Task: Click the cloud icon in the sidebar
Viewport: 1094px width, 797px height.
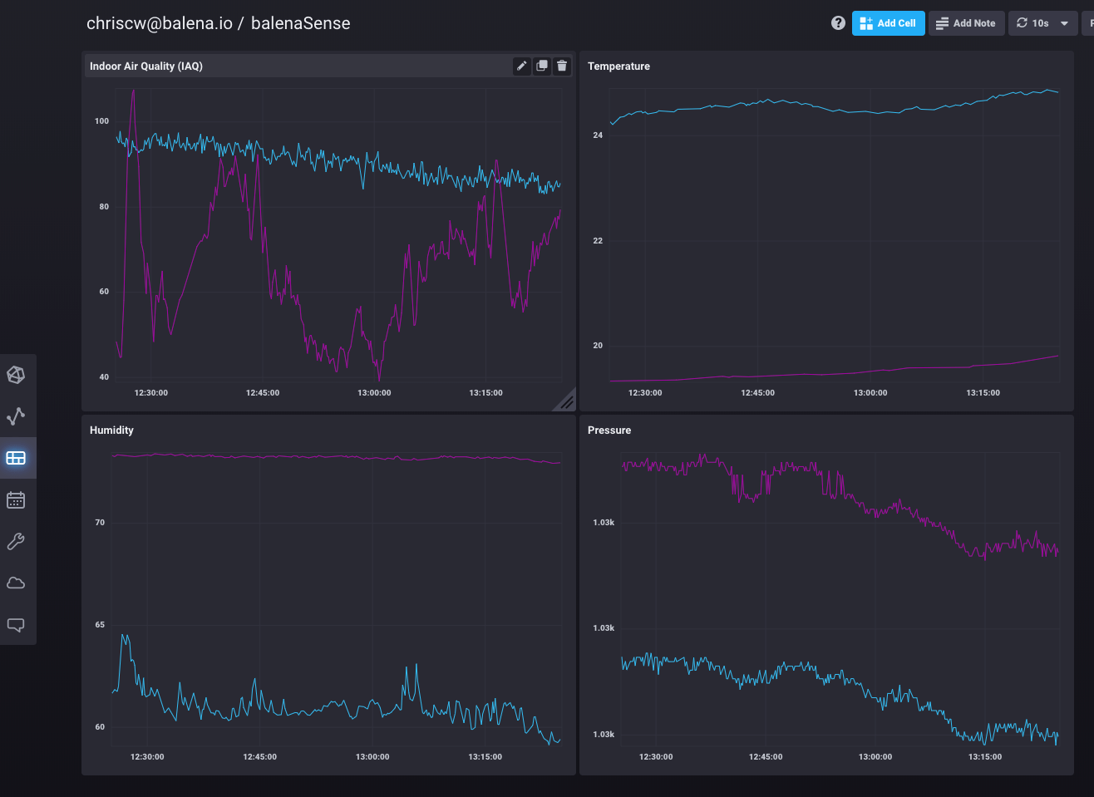Action: tap(16, 583)
